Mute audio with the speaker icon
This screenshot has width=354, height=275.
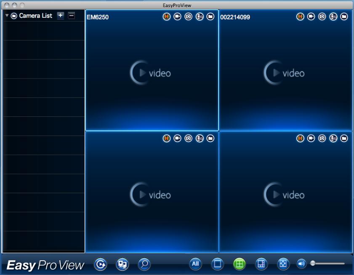pyautogui.click(x=301, y=264)
